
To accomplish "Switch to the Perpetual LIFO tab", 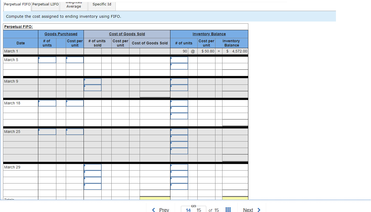I will 45,4.
